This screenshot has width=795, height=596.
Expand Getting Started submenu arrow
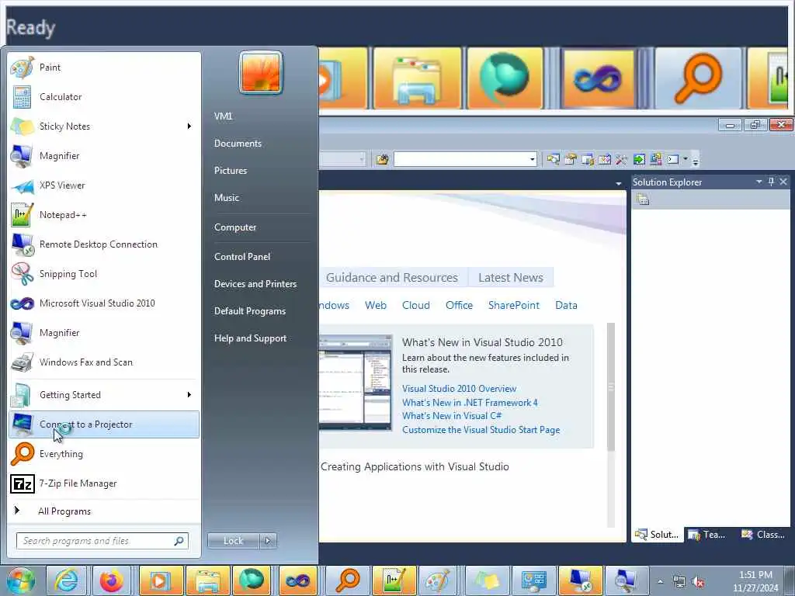click(x=189, y=395)
